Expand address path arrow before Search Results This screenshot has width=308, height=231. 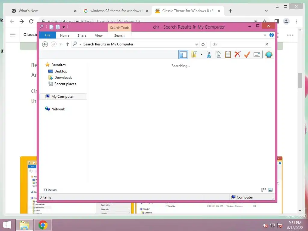[x=80, y=45]
